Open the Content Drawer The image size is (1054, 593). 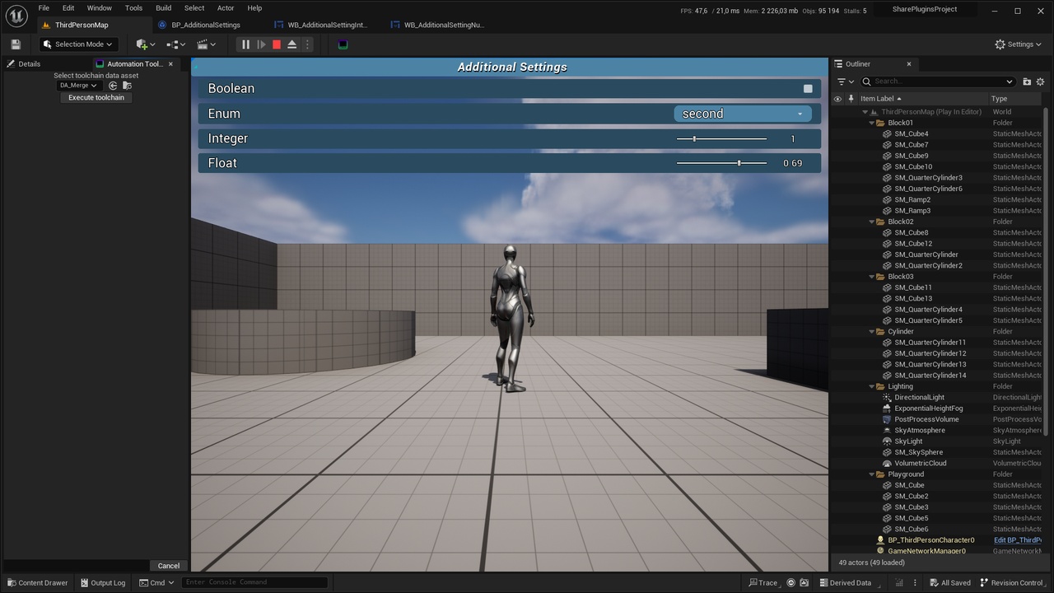point(38,583)
